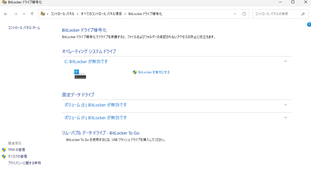Maximize the BitLocker window

[293, 2]
